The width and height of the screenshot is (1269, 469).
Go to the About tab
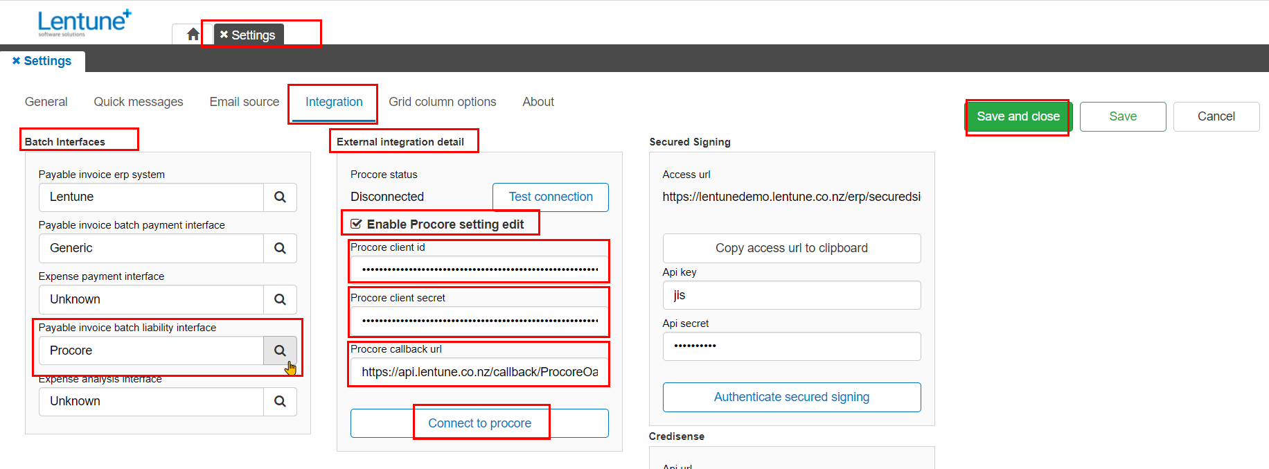538,102
